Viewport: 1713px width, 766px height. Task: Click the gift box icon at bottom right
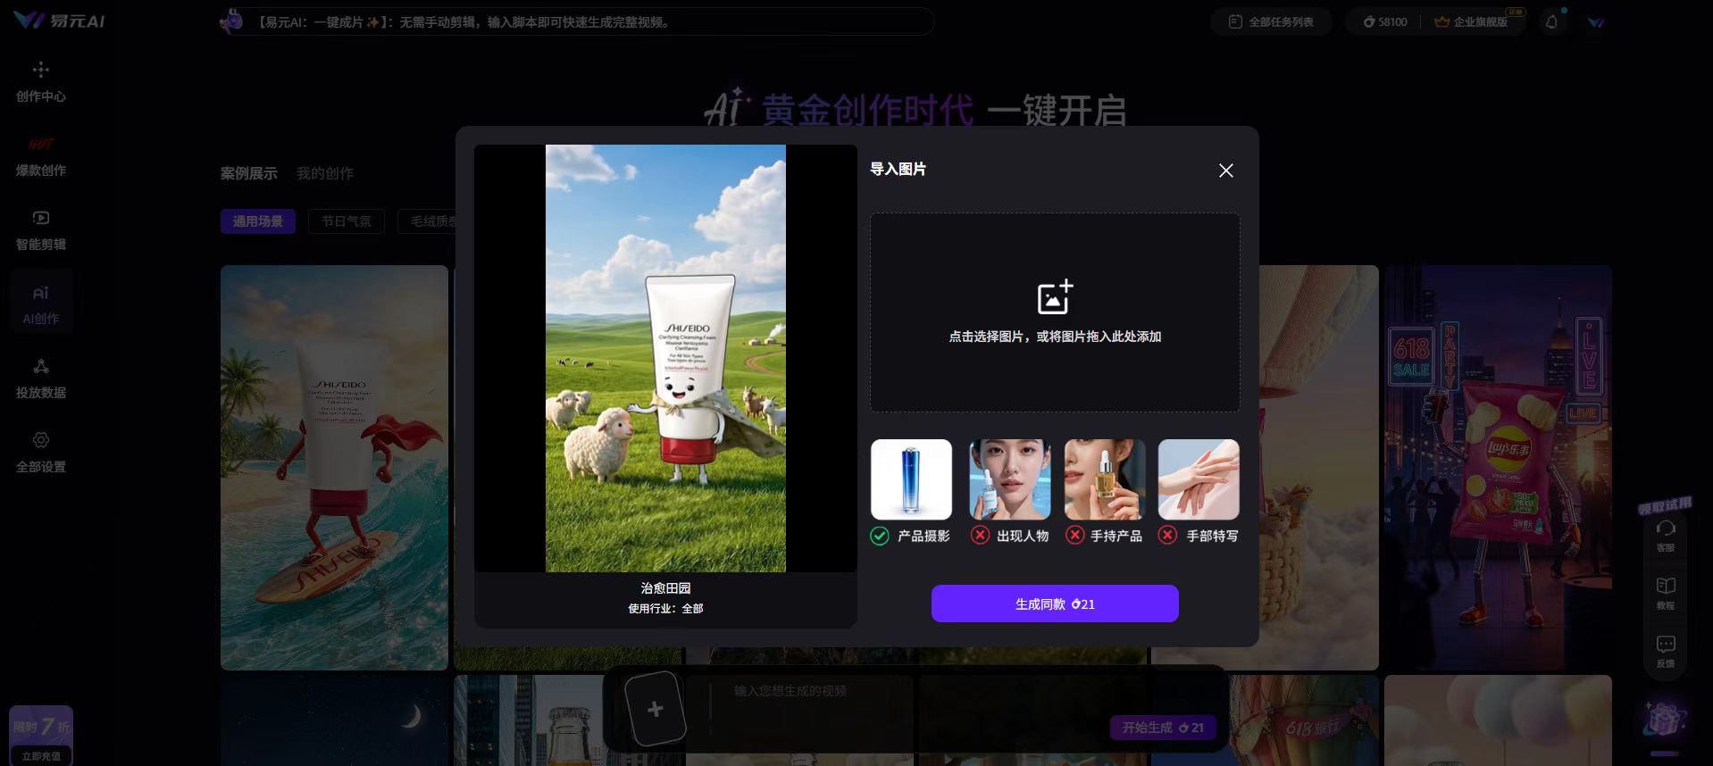(x=1665, y=719)
